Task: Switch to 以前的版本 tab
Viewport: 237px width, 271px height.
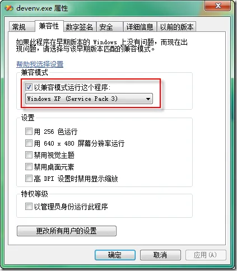Action: (176, 27)
